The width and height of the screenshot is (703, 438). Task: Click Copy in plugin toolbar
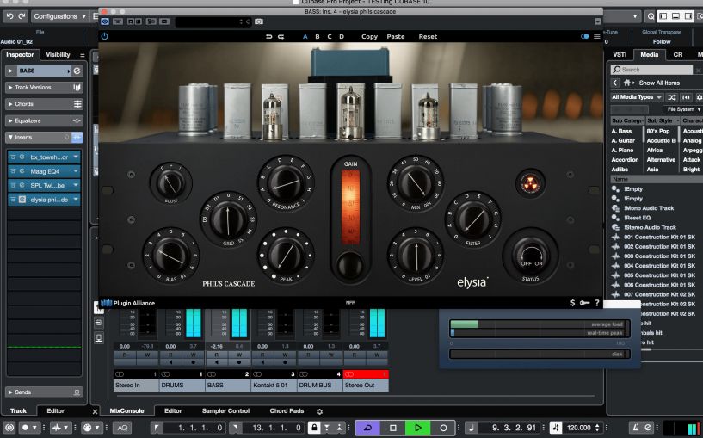369,37
